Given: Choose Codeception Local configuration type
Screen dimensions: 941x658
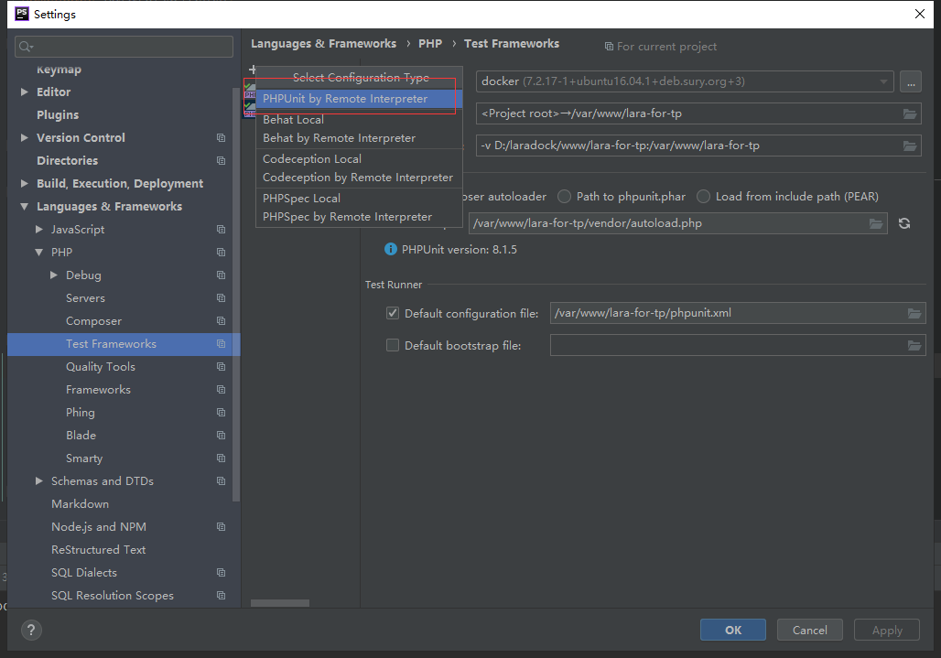Looking at the screenshot, I should pos(312,158).
